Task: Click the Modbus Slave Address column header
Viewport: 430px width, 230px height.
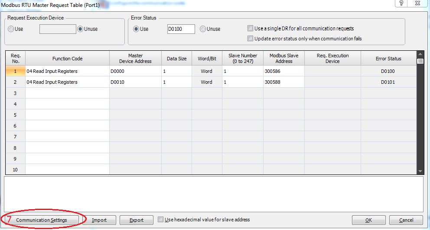Action: (284, 58)
